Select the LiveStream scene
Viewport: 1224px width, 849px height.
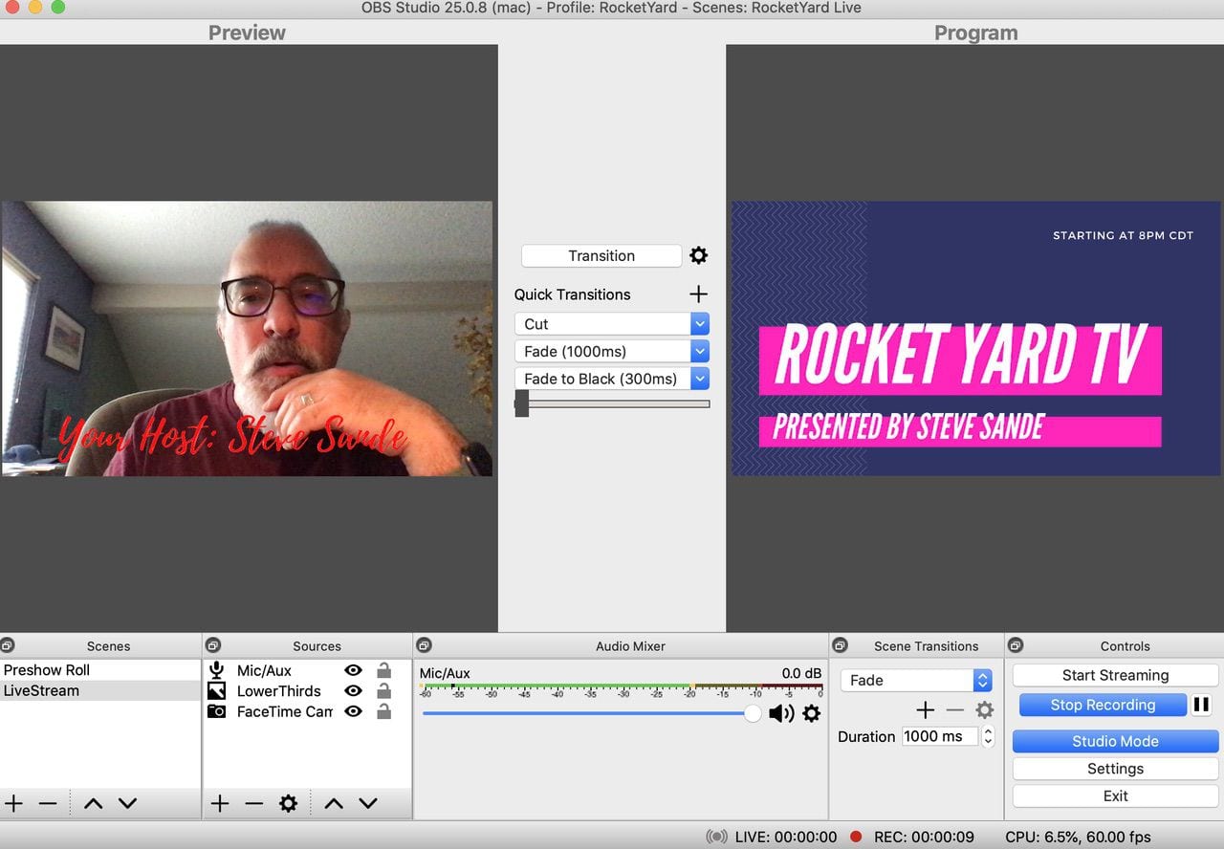(x=41, y=690)
